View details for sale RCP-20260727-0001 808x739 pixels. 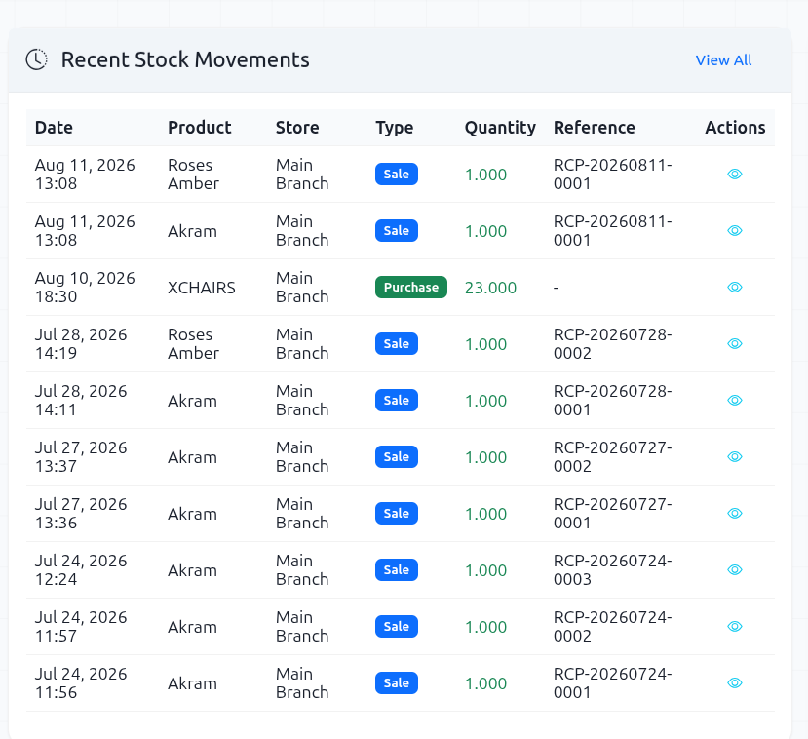pyautogui.click(x=734, y=513)
